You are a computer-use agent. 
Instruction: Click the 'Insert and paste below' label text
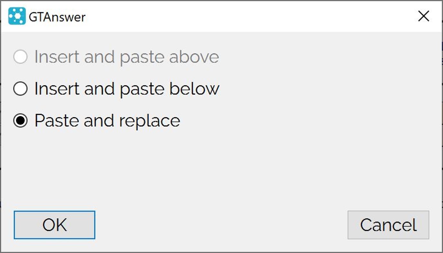click(x=127, y=89)
